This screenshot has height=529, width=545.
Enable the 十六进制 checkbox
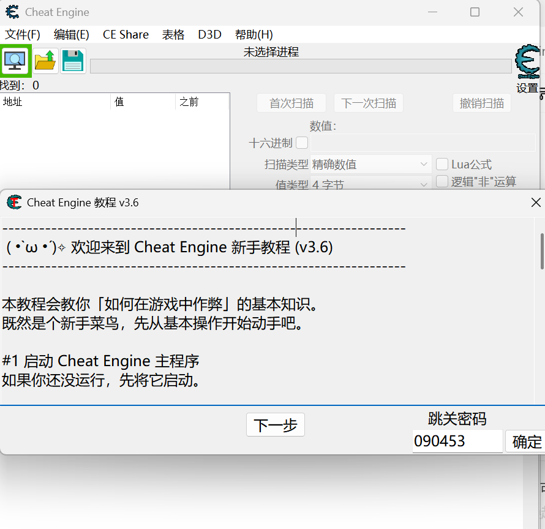tap(302, 142)
